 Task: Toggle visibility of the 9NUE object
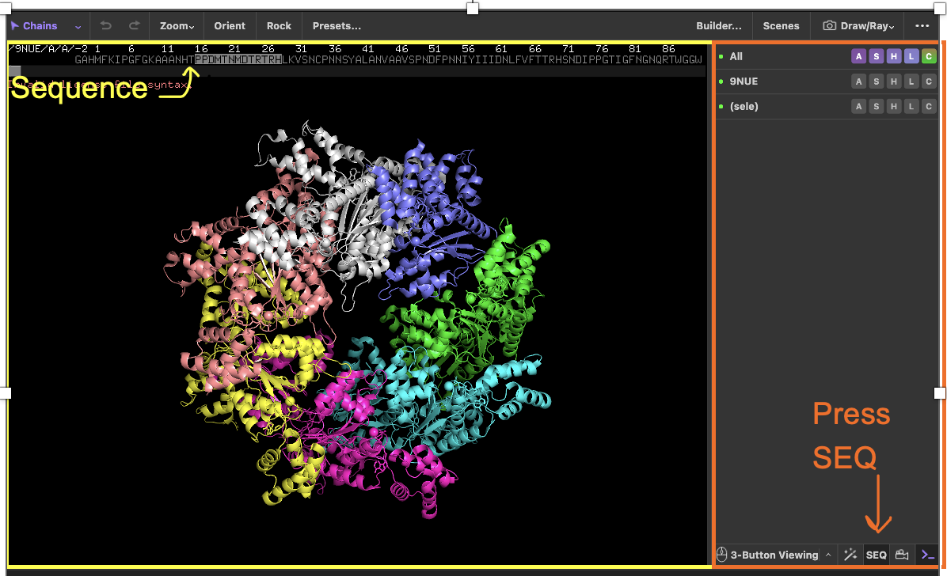coord(743,81)
